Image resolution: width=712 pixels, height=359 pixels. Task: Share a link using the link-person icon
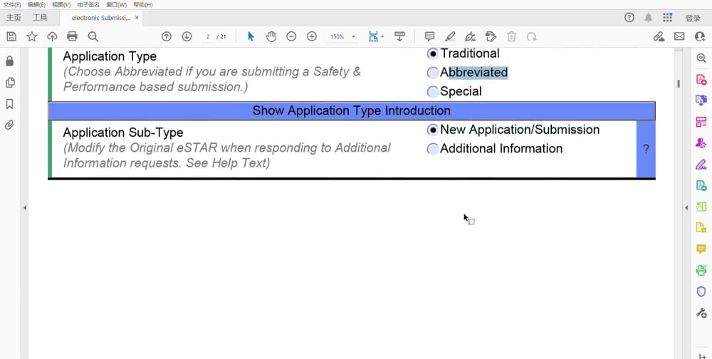click(x=659, y=36)
